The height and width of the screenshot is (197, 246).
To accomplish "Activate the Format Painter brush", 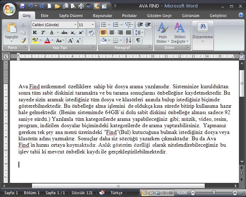I will (23, 40).
